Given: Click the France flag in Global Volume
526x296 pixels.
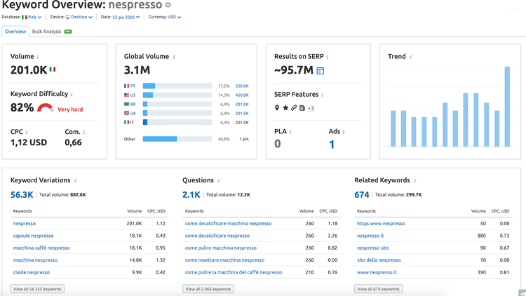Looking at the screenshot, I should [x=126, y=86].
